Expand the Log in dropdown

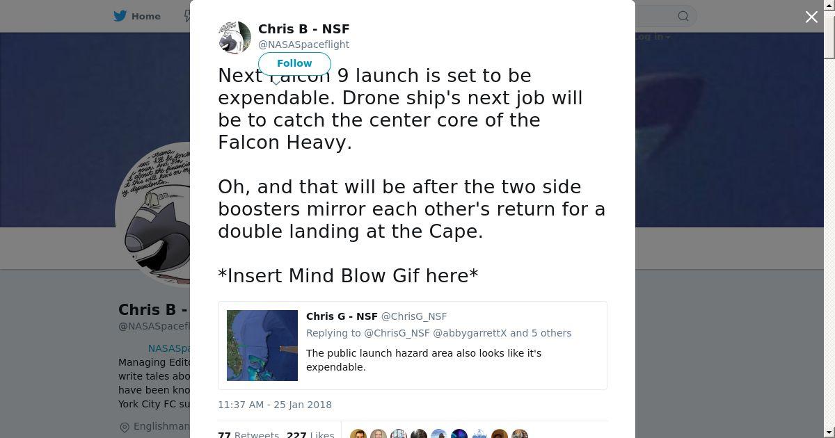point(653,37)
